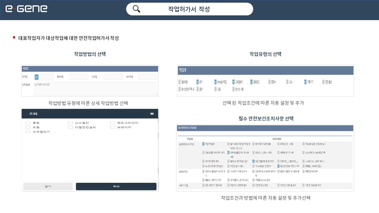Select the 핸드그라인더 checkbox

pos(113,123)
